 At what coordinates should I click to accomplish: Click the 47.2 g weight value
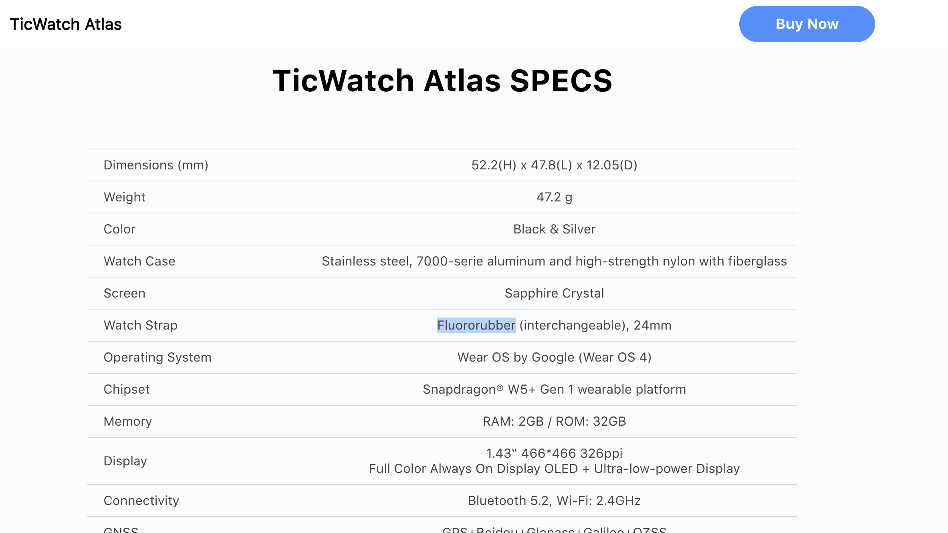click(554, 197)
